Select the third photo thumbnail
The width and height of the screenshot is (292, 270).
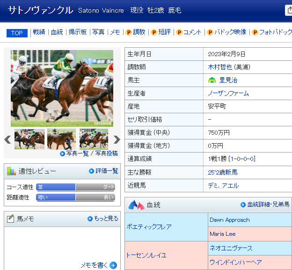[94, 139]
